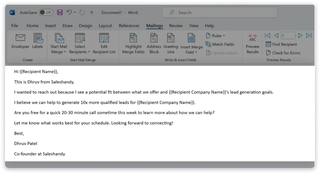This screenshot has width=320, height=174.
Task: Switch to the References tab
Action: pos(129,26)
